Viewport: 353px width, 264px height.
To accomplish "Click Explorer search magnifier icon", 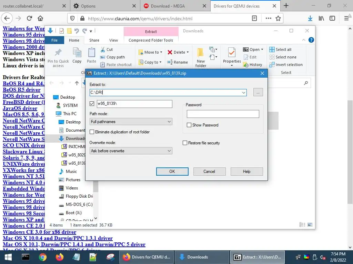I will 306,83.
